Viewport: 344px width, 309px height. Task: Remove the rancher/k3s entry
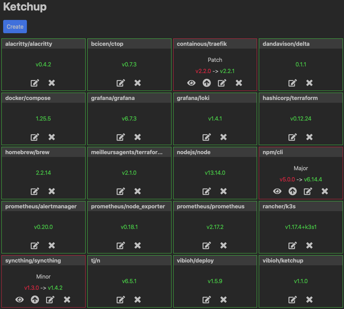click(309, 245)
